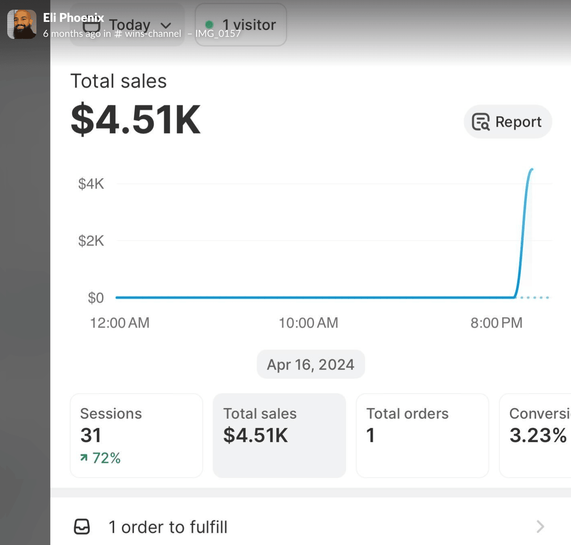Click the calendar icon beside Today
The height and width of the screenshot is (545, 571).
pos(92,27)
